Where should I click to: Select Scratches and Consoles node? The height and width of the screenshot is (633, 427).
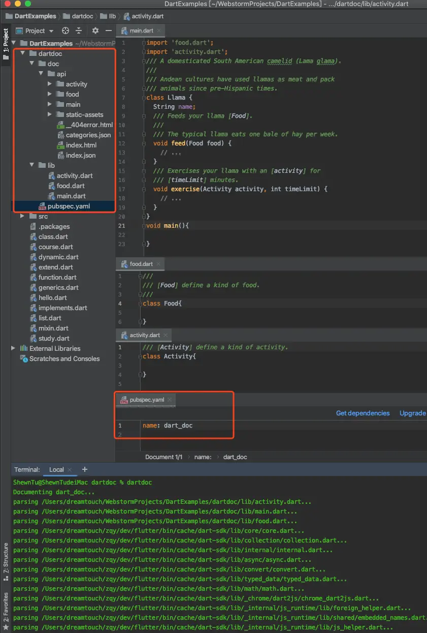click(x=60, y=359)
